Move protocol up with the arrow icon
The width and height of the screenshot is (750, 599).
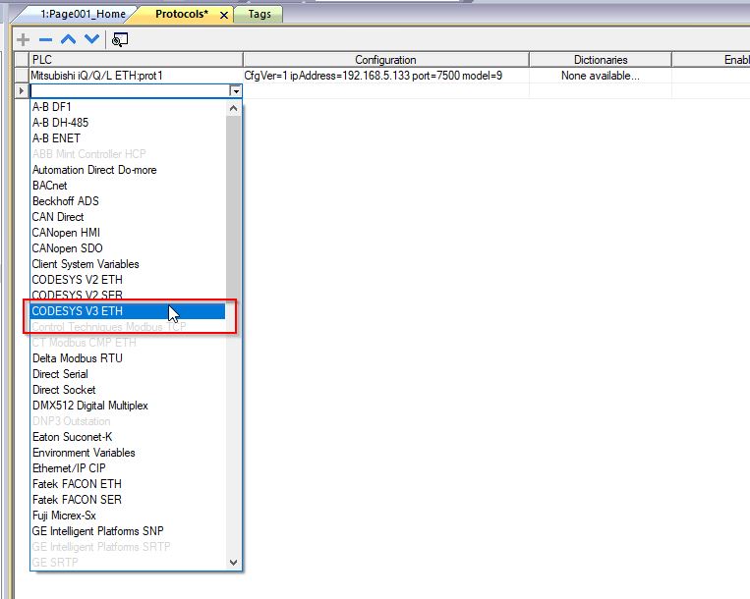click(69, 39)
